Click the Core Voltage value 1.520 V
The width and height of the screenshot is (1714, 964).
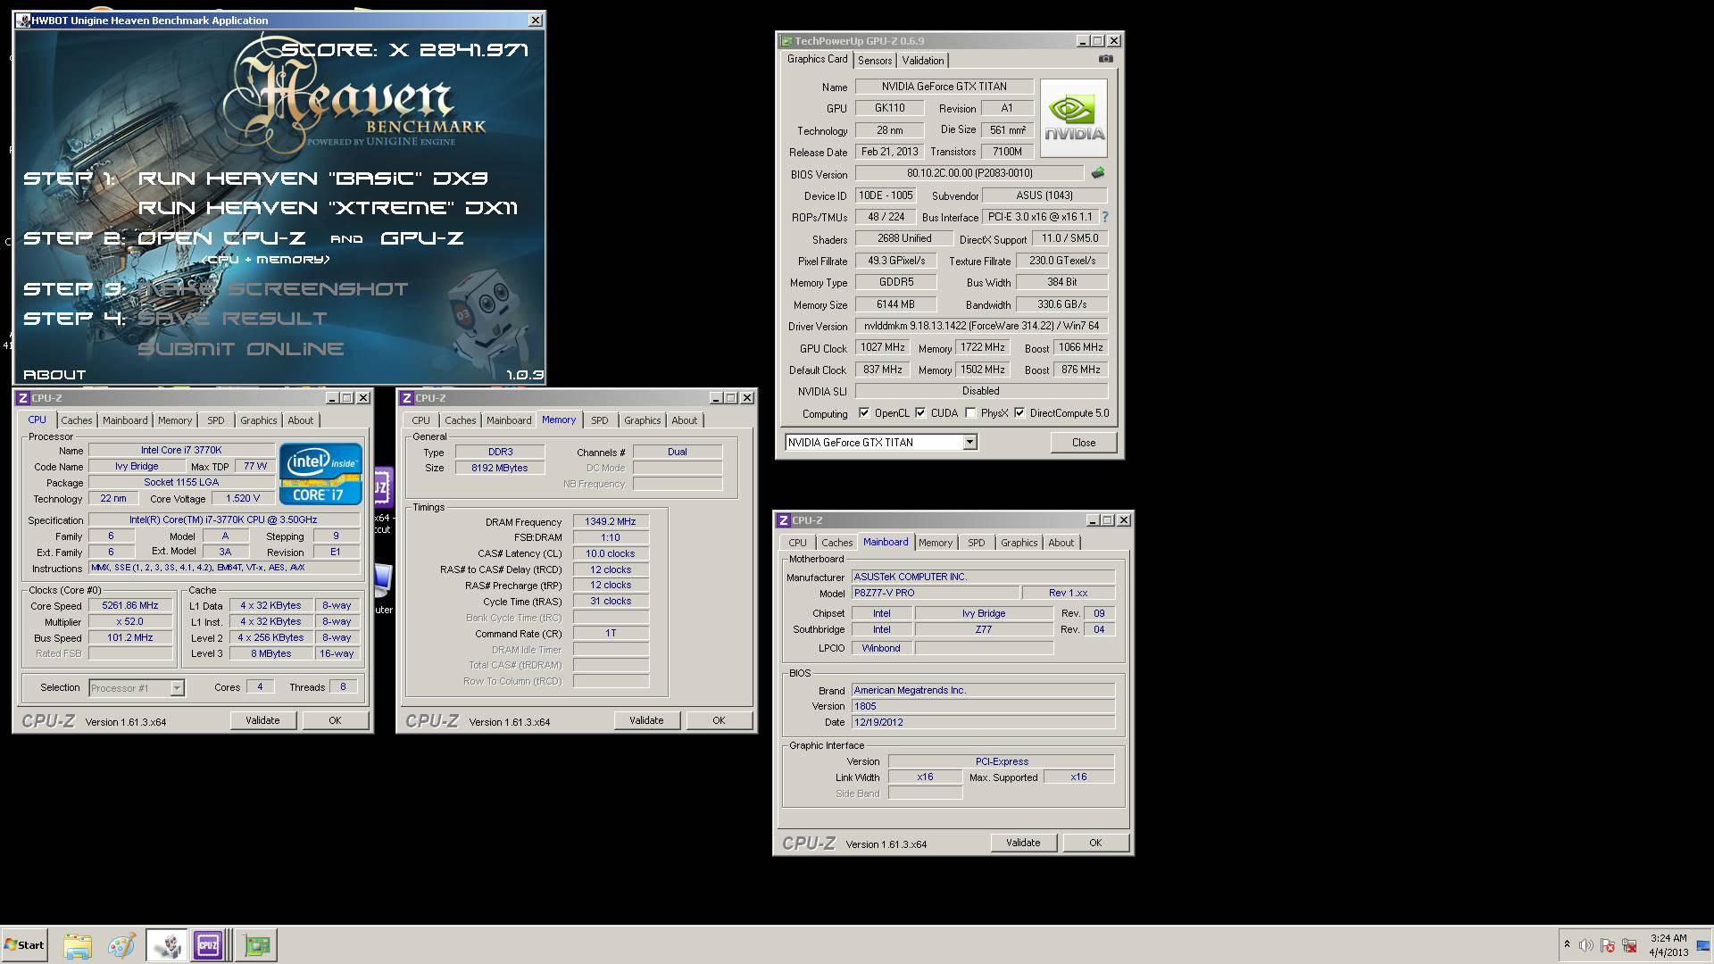[243, 499]
